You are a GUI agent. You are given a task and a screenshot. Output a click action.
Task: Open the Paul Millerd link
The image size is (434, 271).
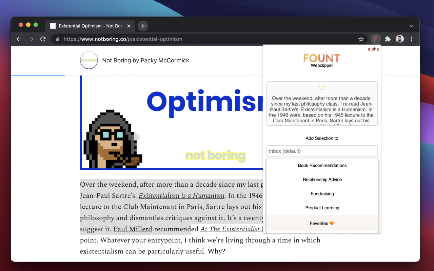pyautogui.click(x=133, y=229)
